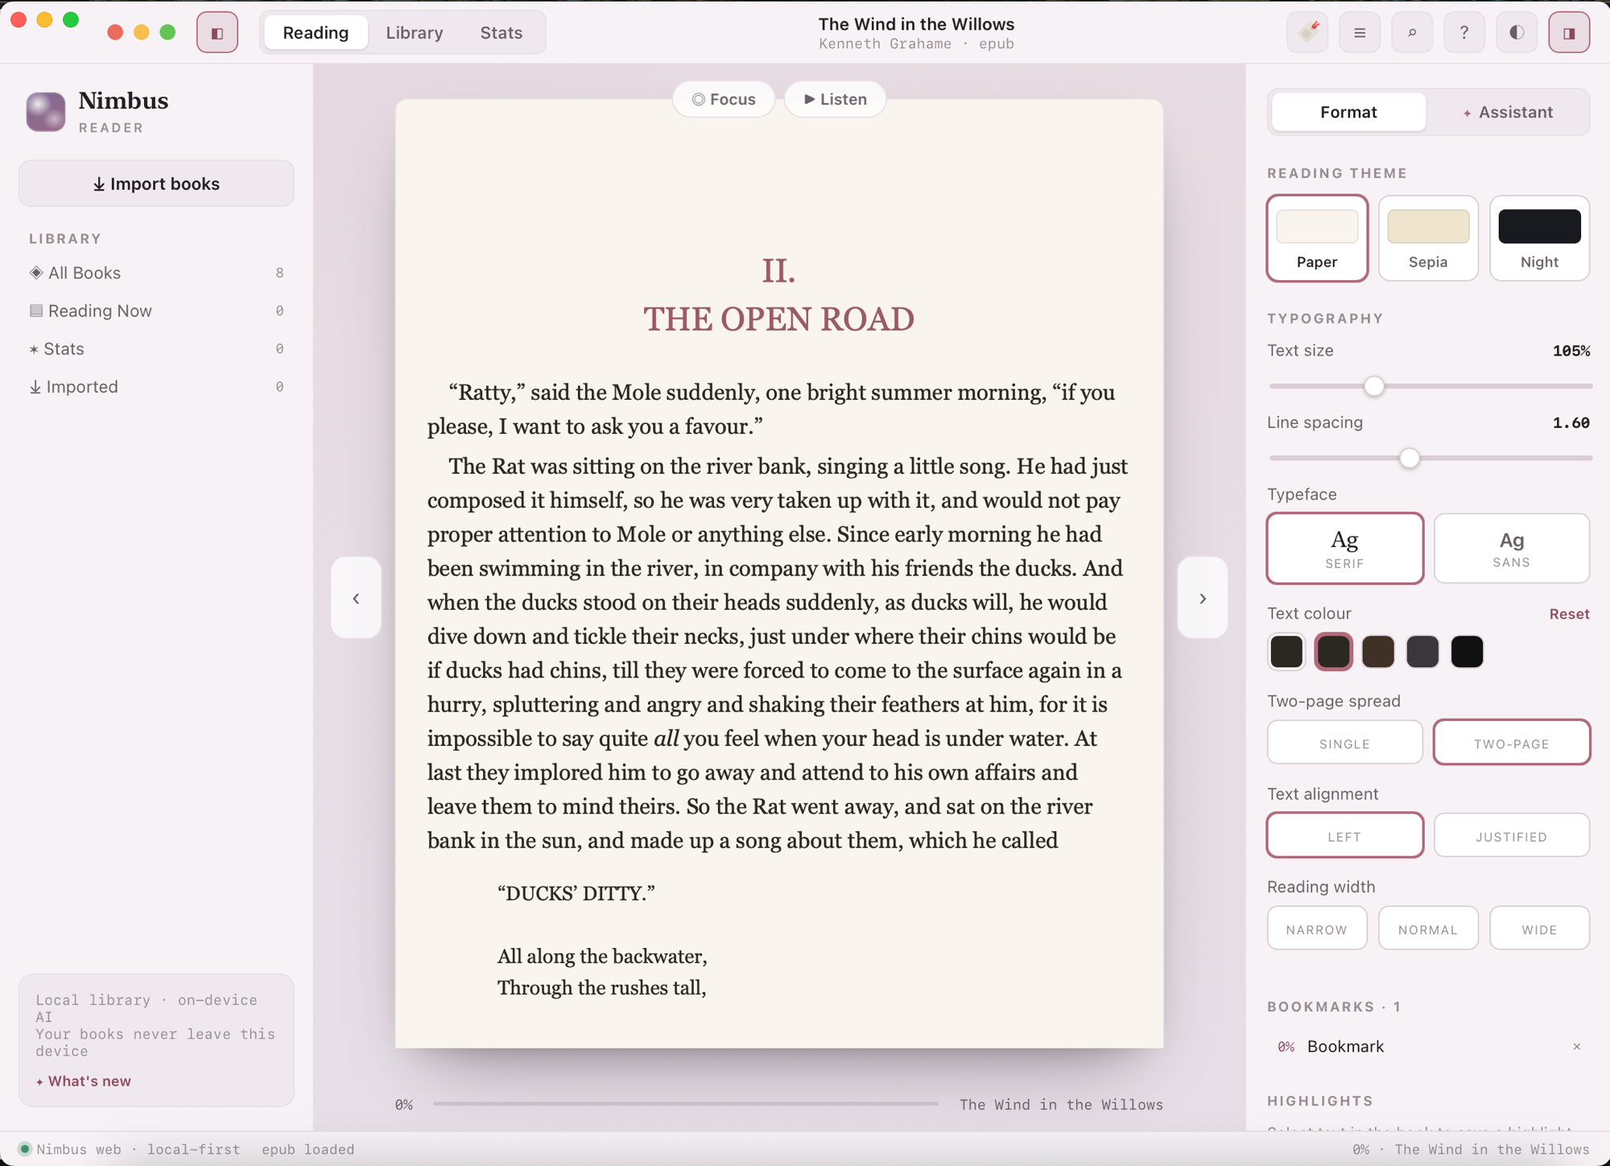Viewport: 1610px width, 1166px height.
Task: Click 'Kenneth Grahame · epub' subtitle
Action: pos(916,44)
